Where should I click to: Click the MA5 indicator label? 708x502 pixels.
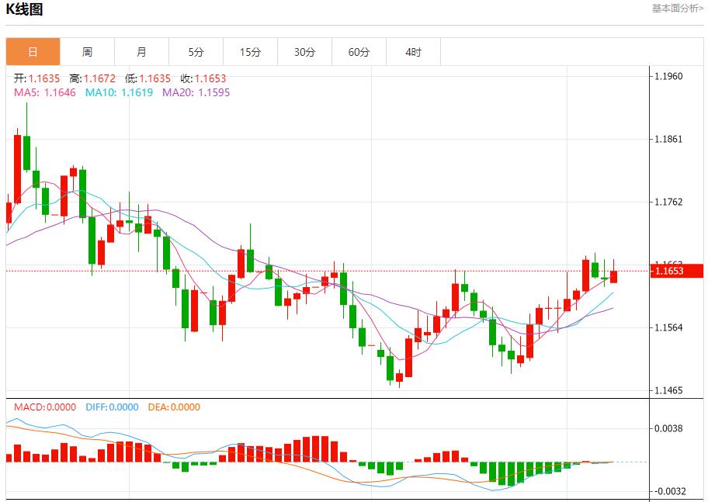point(45,92)
